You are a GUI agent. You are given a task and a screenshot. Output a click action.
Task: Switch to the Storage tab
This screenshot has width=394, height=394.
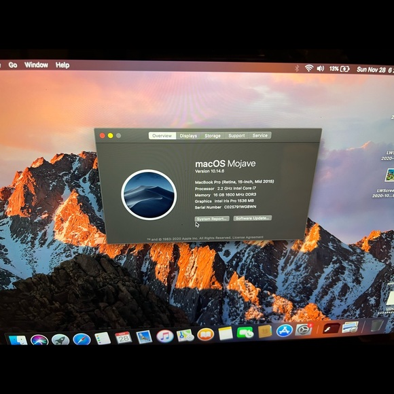point(213,136)
